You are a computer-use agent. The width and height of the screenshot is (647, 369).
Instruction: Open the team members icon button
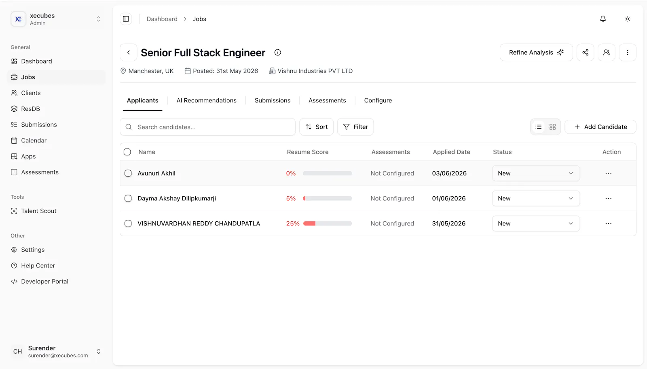(x=607, y=53)
